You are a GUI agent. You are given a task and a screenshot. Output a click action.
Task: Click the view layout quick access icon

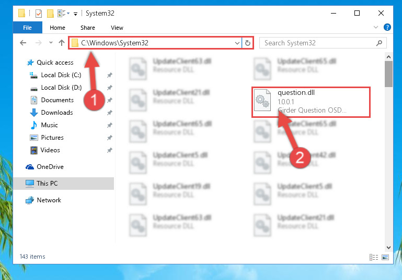tap(62, 14)
